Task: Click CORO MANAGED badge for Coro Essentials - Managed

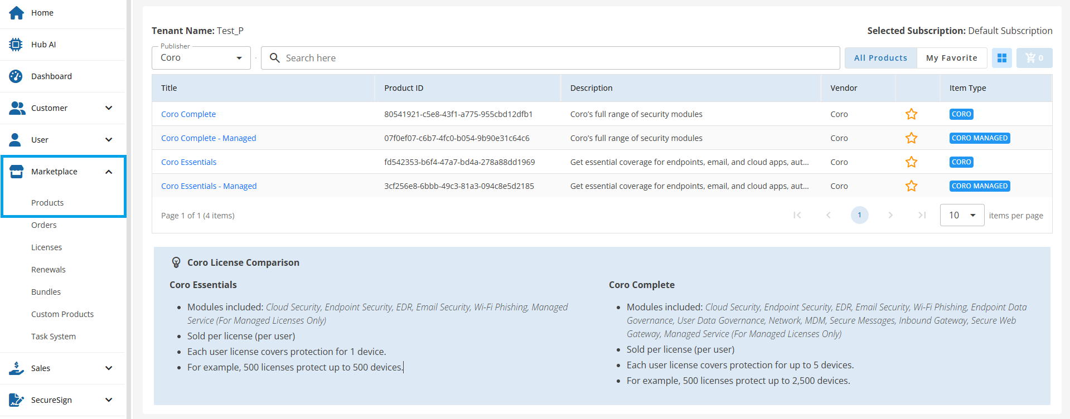Action: click(980, 186)
